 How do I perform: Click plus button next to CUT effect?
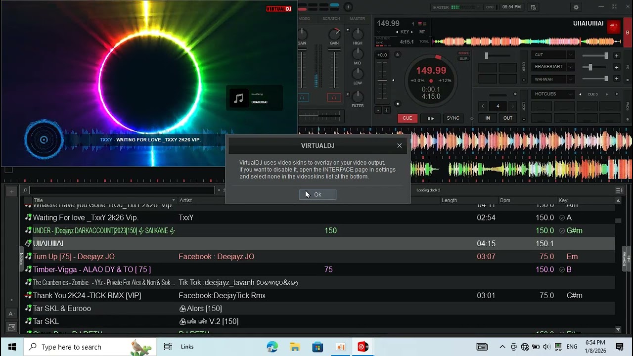click(617, 55)
